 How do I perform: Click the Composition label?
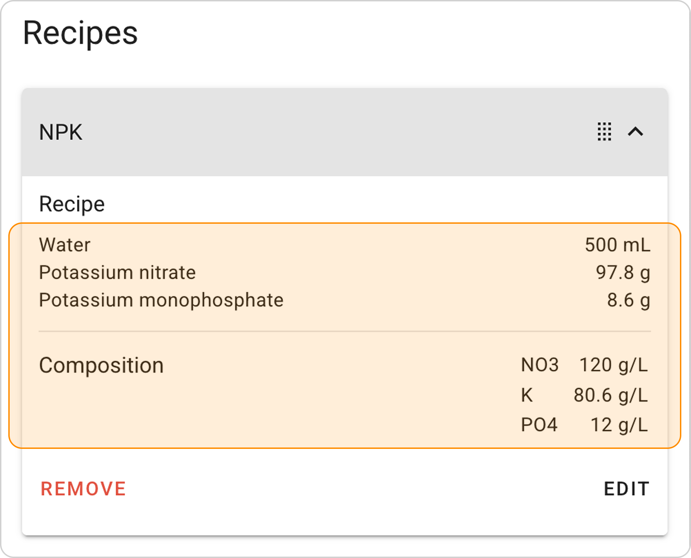click(x=101, y=365)
